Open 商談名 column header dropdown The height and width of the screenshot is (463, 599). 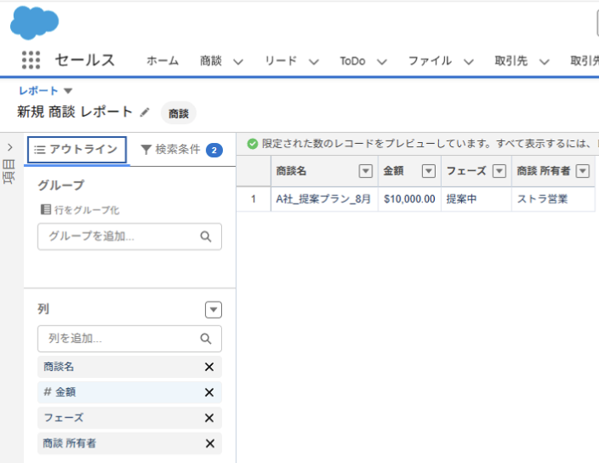pyautogui.click(x=366, y=171)
